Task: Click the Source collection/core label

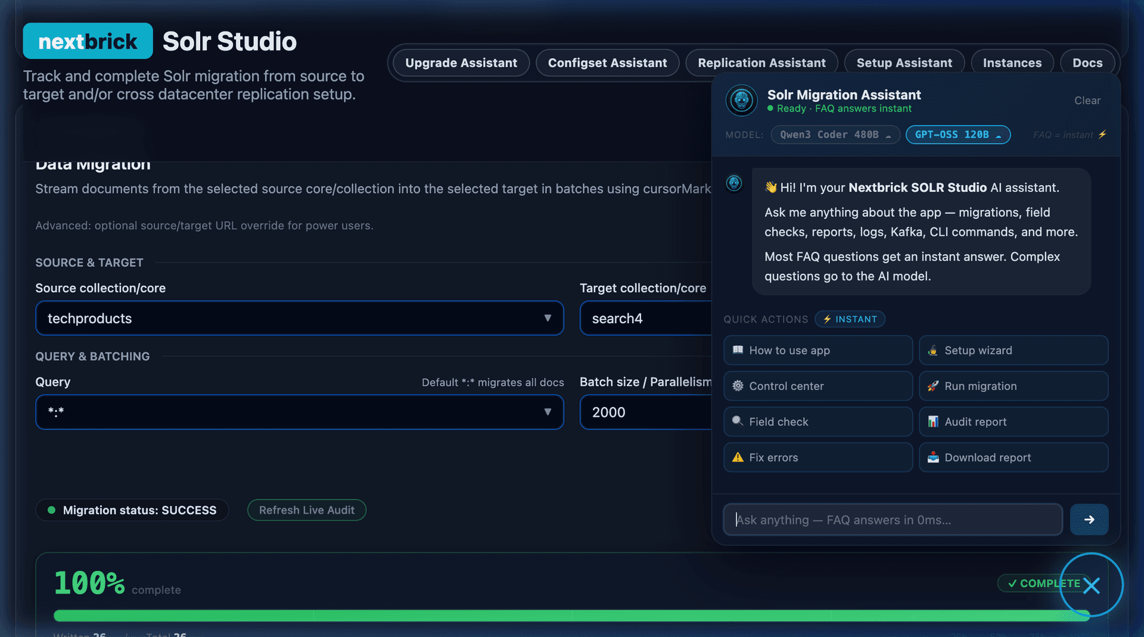Action: [100, 288]
